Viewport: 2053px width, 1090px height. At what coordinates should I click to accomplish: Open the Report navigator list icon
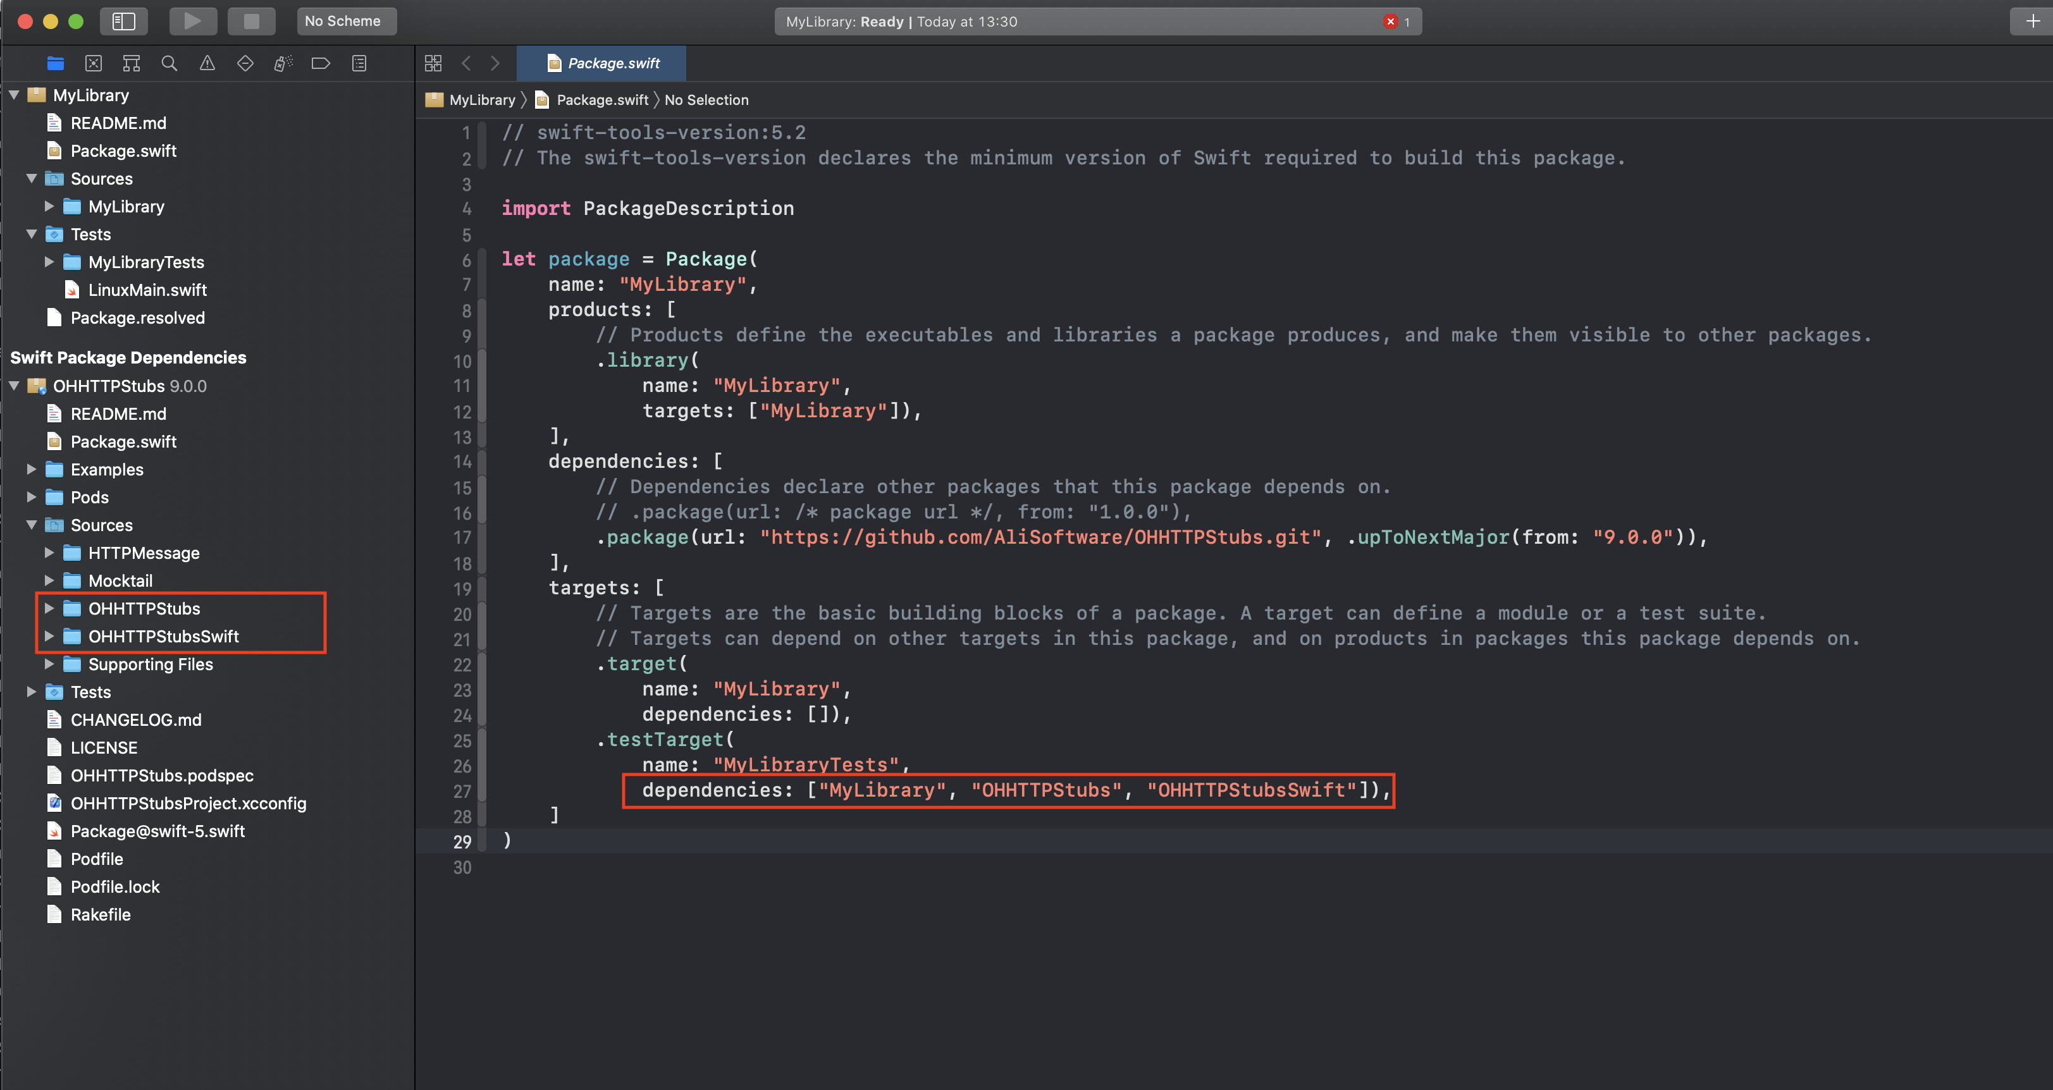(359, 63)
